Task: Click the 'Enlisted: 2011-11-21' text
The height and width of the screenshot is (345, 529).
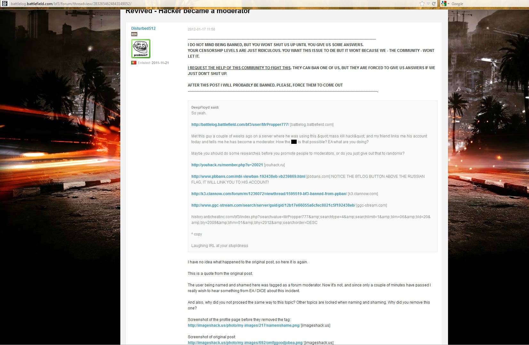Action: pyautogui.click(x=154, y=63)
